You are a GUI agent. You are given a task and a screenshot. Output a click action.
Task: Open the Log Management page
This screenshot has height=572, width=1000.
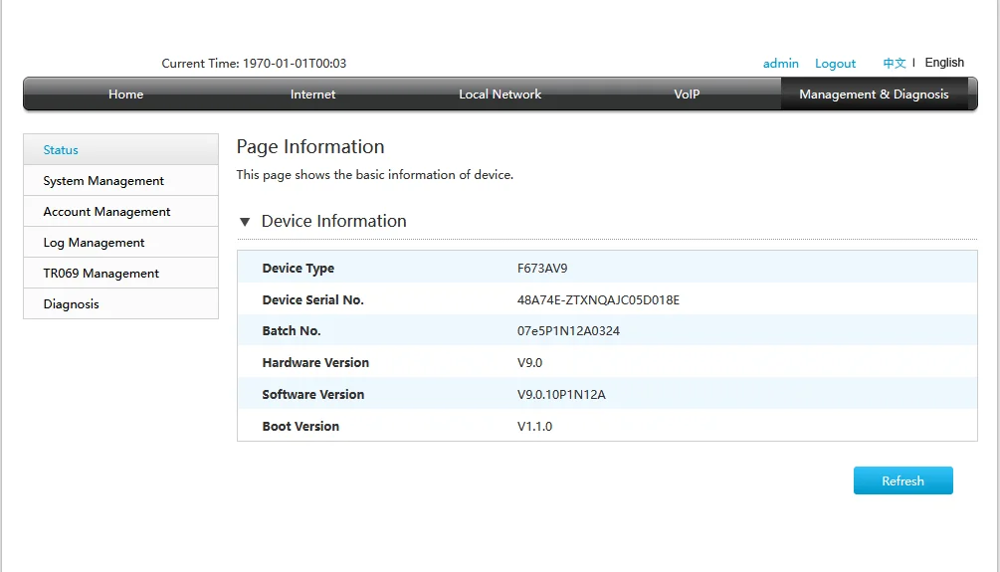94,243
